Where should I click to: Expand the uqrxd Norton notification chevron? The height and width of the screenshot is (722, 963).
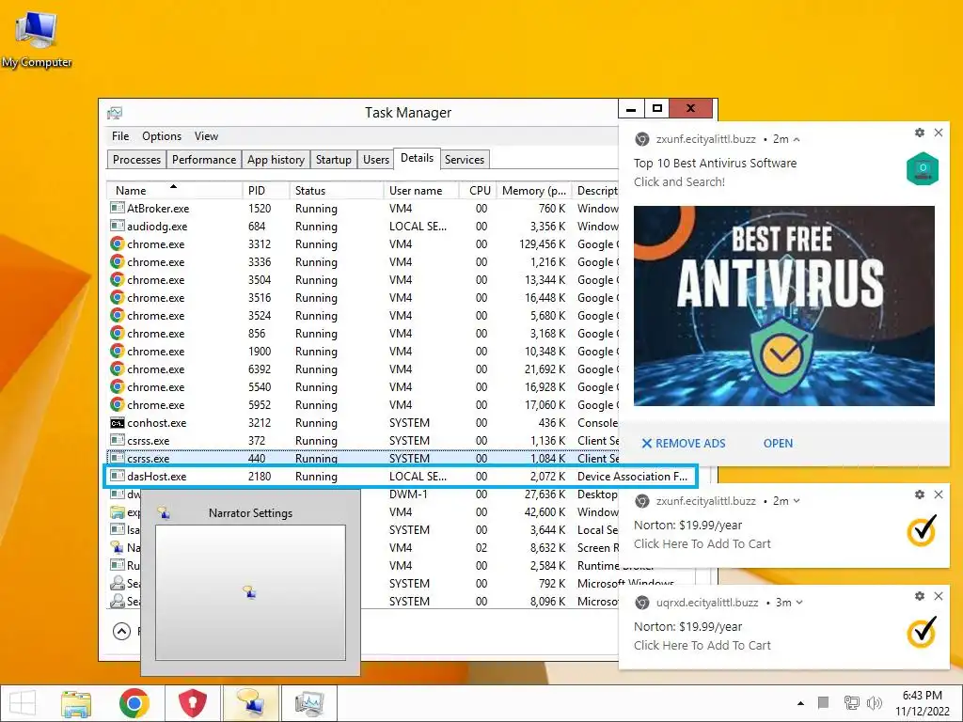[x=799, y=603]
